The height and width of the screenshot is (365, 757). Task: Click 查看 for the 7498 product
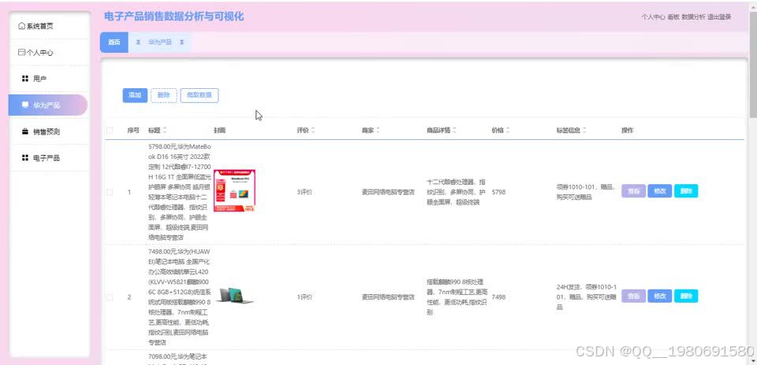(633, 296)
